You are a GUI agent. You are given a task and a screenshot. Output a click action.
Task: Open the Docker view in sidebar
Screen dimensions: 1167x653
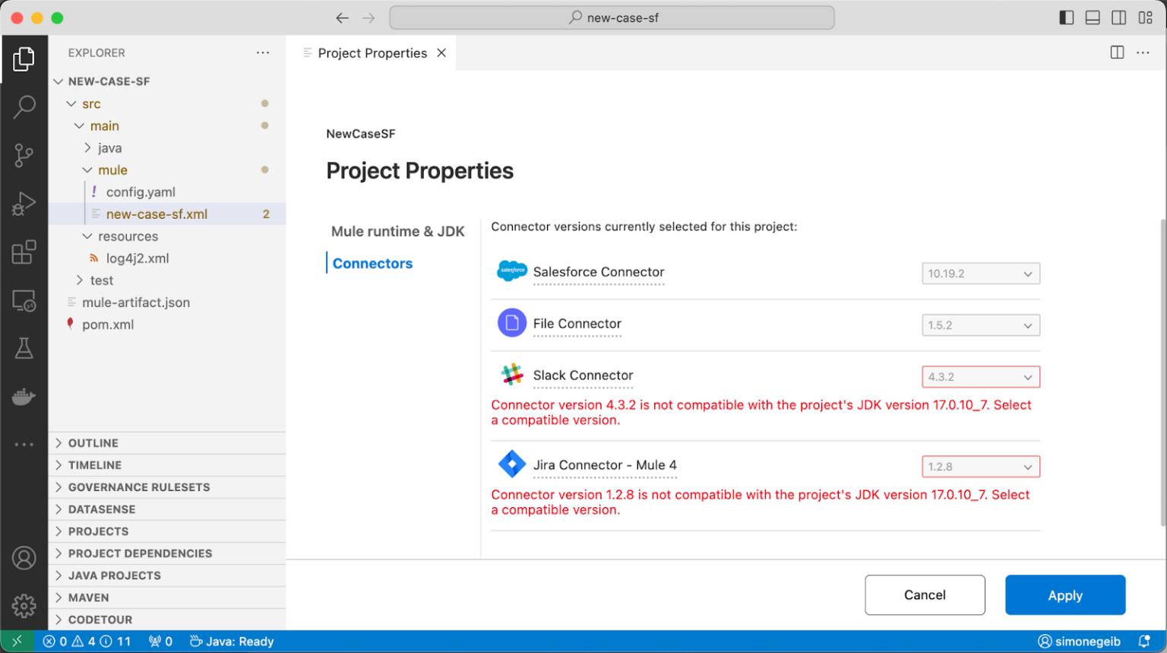click(x=25, y=395)
